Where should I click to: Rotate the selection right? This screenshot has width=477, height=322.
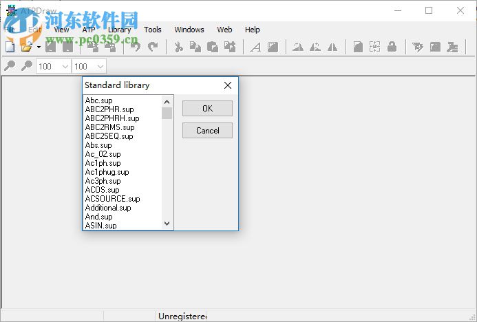point(315,47)
